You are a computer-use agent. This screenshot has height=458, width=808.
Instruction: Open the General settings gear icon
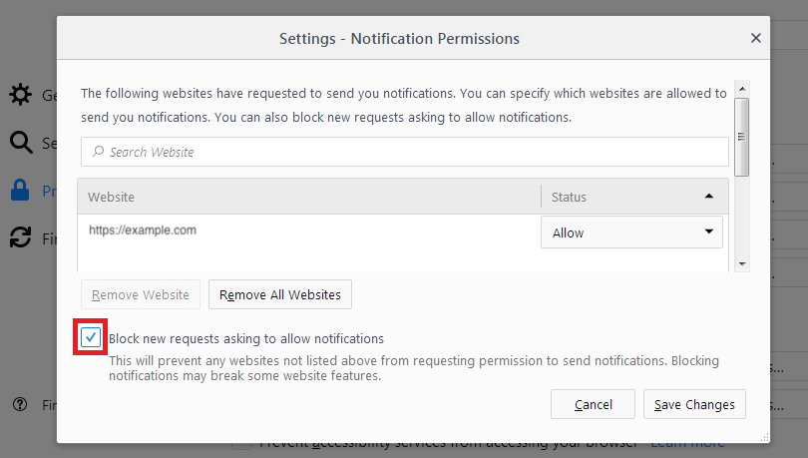coord(21,95)
